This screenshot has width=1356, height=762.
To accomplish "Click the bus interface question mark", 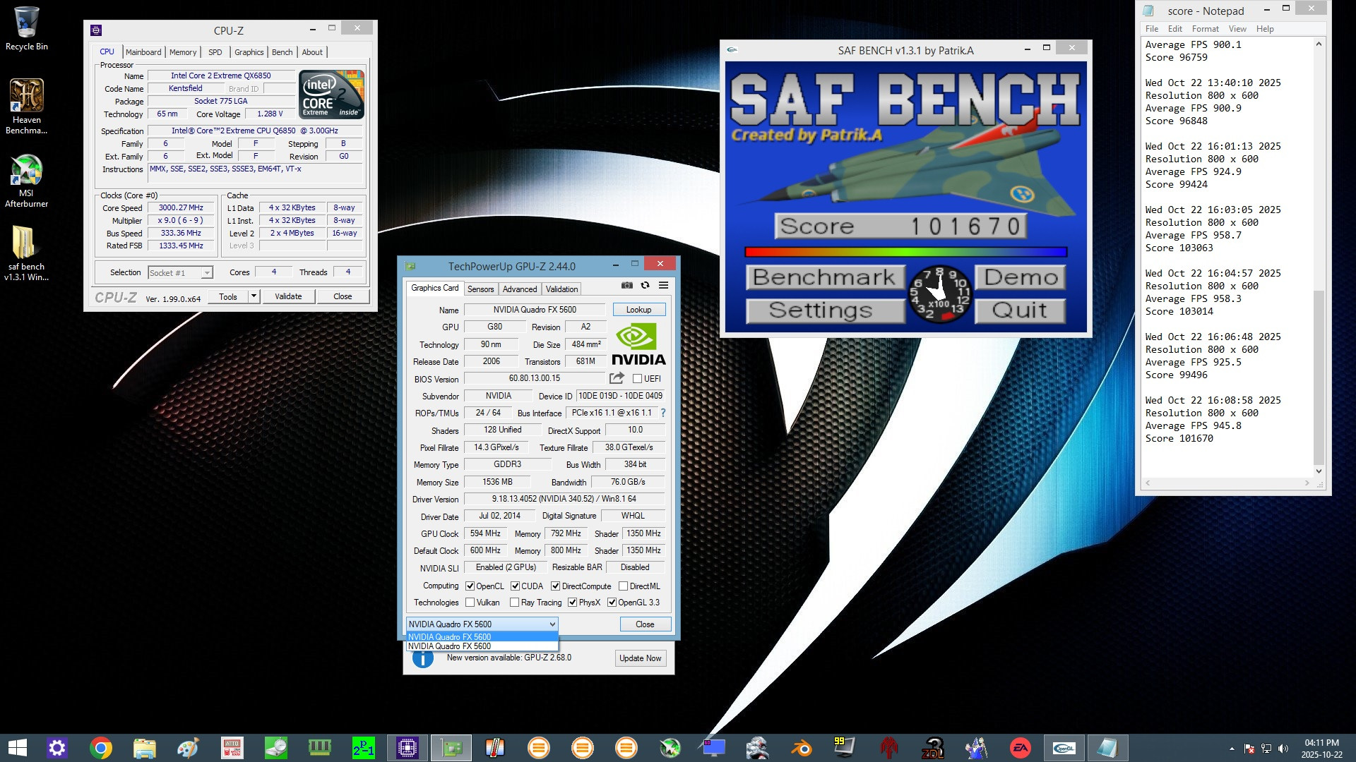I will click(x=662, y=413).
